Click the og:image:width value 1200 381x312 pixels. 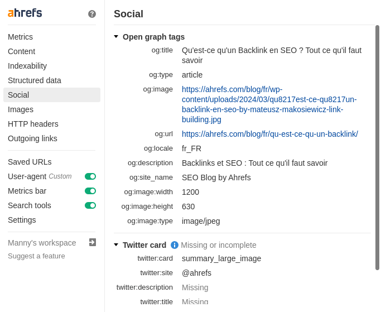(x=191, y=192)
